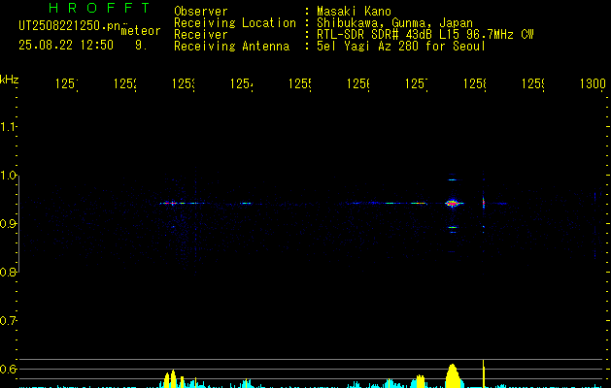Click the 1.1 frequency axis label

pos(8,126)
